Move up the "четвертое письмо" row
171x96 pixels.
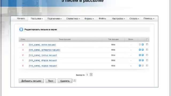[x=140, y=50]
